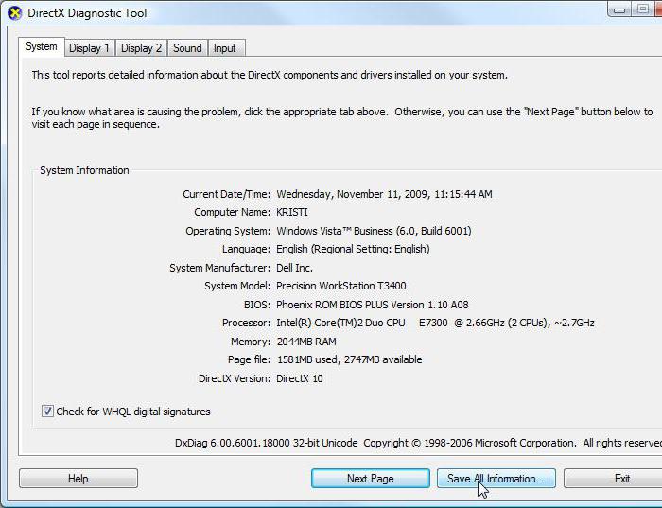Click the Language value English

(353, 249)
